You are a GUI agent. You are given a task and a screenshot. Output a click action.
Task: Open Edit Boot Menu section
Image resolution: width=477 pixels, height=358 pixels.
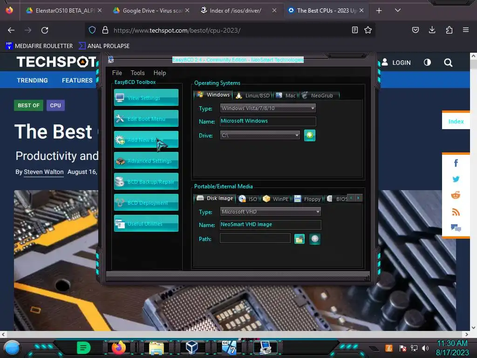point(146,118)
